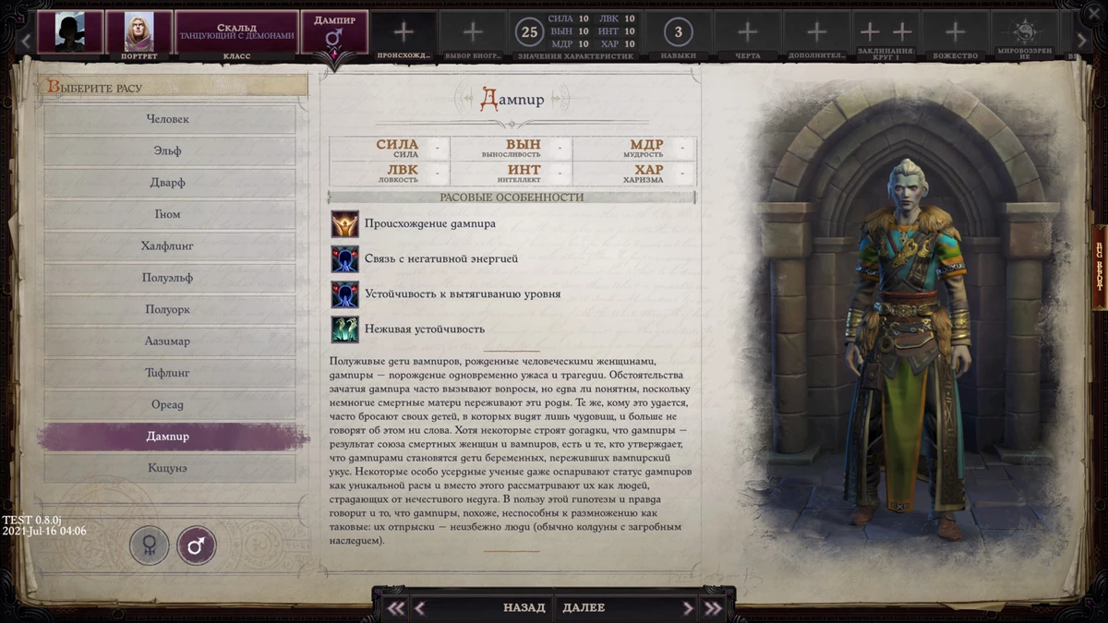Switch to the Навыки tab
Screen dimensions: 1108x623
pos(680,30)
